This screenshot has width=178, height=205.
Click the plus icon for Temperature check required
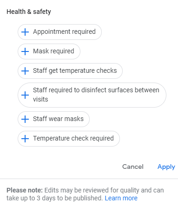pyautogui.click(x=25, y=139)
